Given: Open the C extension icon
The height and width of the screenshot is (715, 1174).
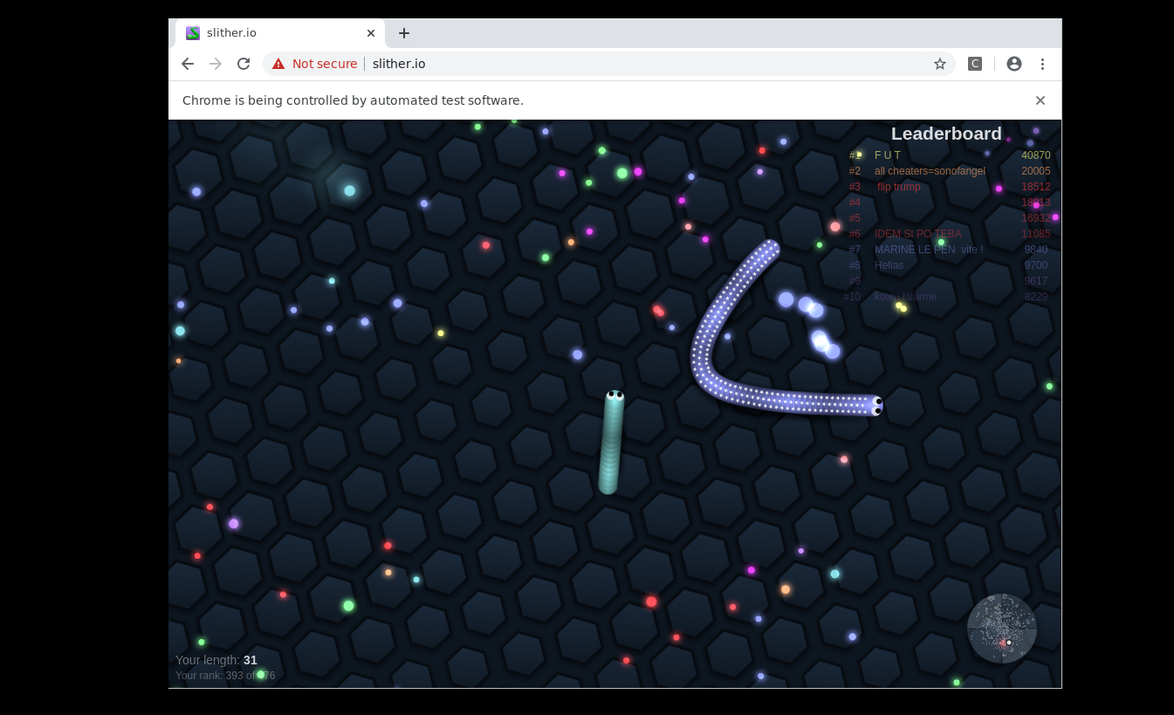Looking at the screenshot, I should [x=975, y=64].
